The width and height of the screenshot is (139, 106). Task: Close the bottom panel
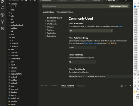click(130, 86)
